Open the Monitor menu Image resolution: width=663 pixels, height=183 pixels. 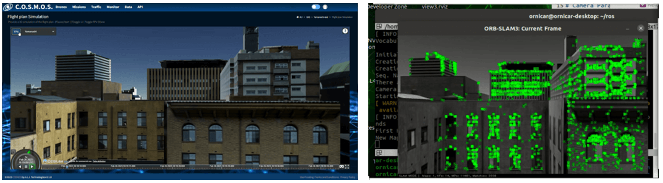113,7
